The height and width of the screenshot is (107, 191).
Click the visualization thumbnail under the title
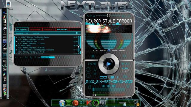(x=109, y=29)
